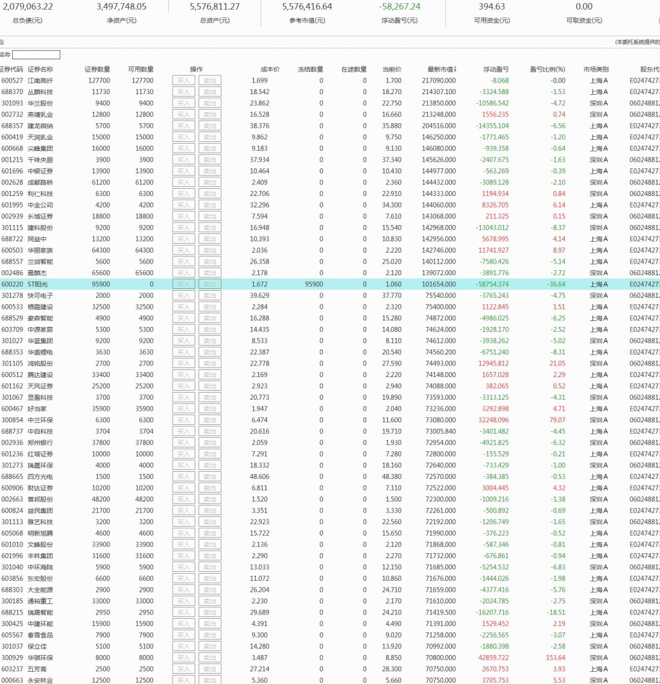
Task: Click 卖出 for 华丽家族 stock
Action: (209, 250)
